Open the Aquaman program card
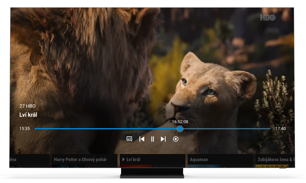The height and width of the screenshot is (183, 306). [x=220, y=161]
